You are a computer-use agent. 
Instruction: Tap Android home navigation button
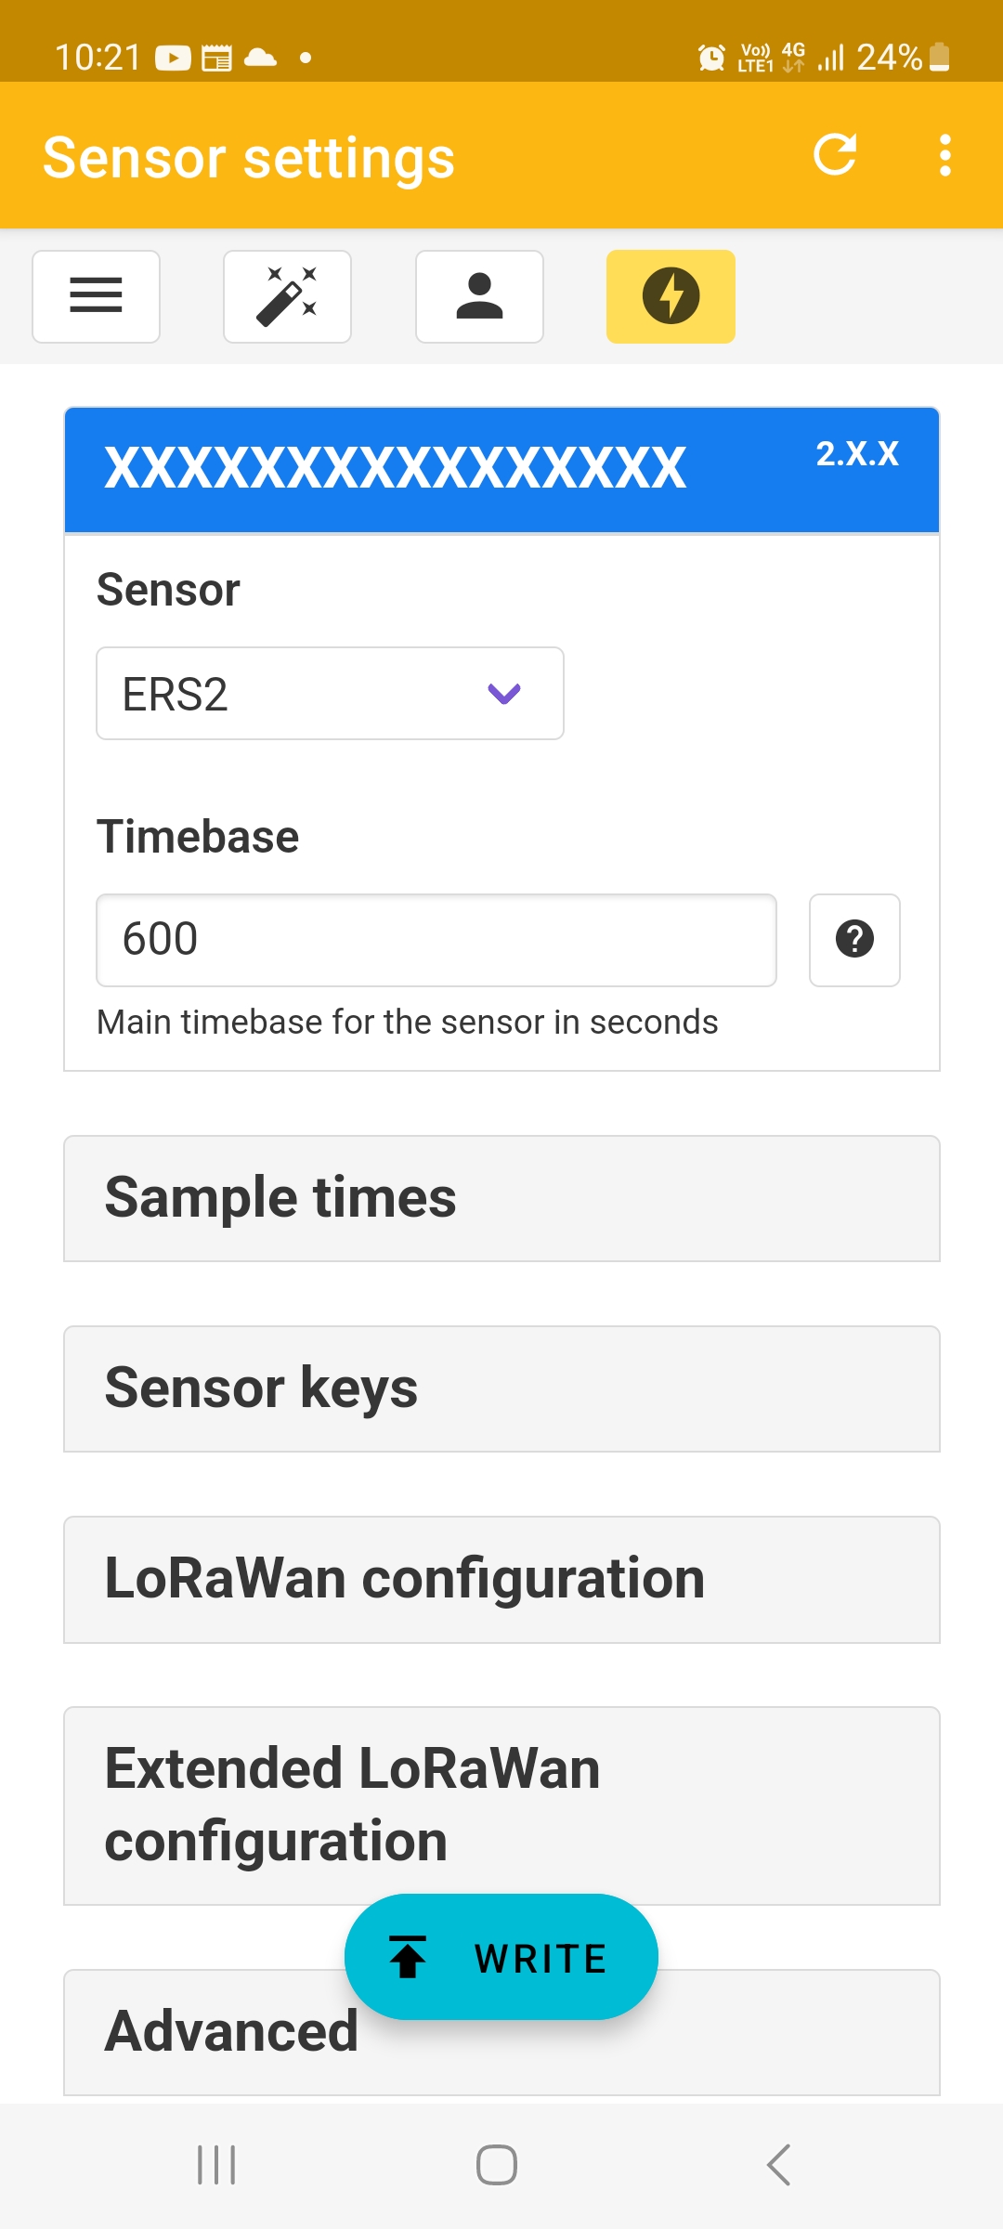(x=497, y=2165)
